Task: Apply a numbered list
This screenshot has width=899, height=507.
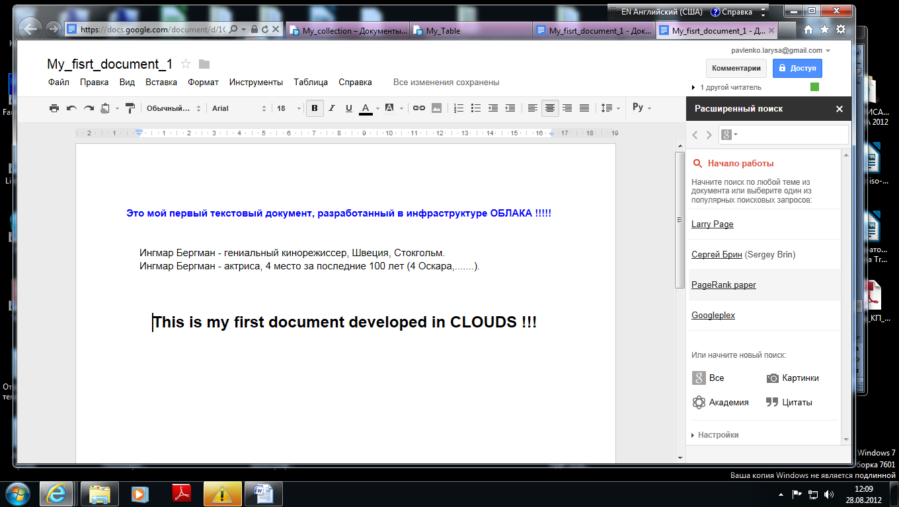Action: coord(459,108)
